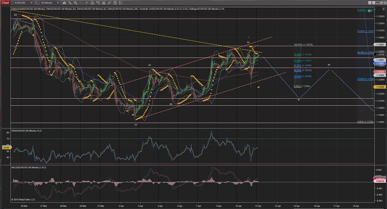Toggle the F fixed scale button
Viewport: 387px width, 209px height.
tap(383, 9)
